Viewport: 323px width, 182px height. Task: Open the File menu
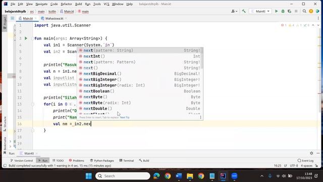point(13,4)
